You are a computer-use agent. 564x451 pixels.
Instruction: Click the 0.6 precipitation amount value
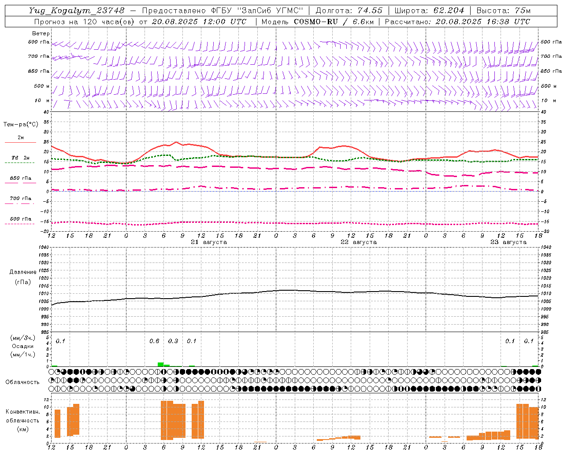pos(154,341)
